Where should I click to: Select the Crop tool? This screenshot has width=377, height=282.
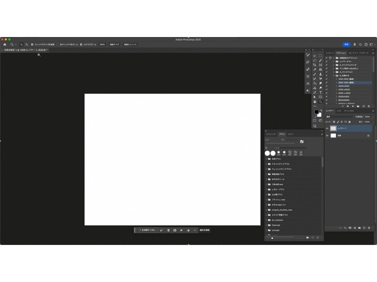tap(315, 65)
